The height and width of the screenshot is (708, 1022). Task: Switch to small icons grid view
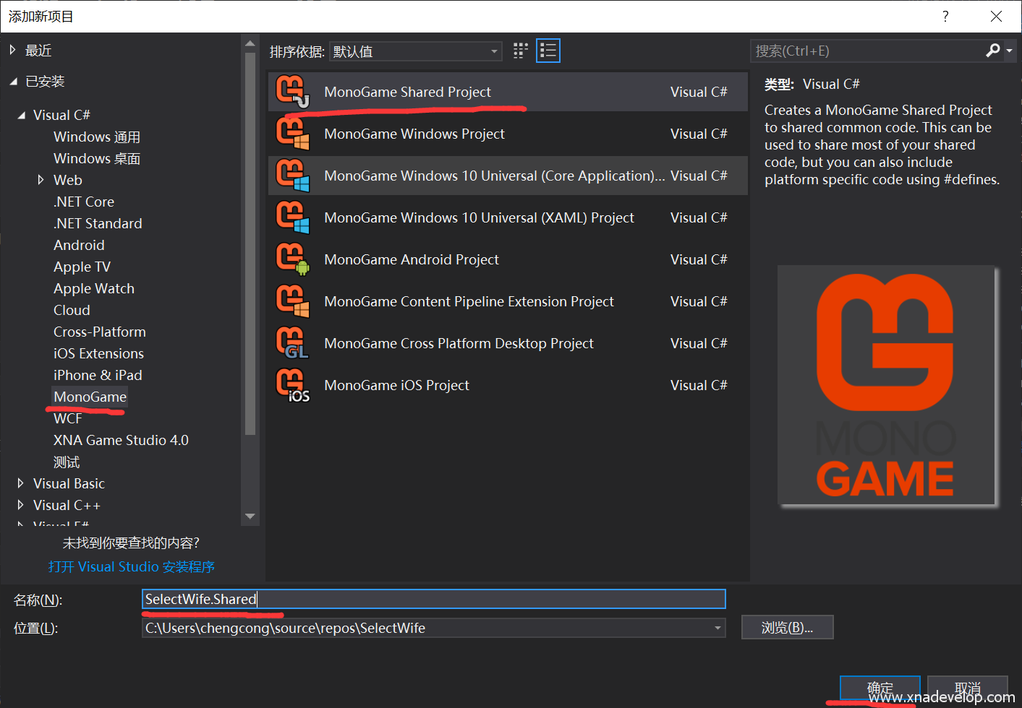pyautogui.click(x=521, y=51)
